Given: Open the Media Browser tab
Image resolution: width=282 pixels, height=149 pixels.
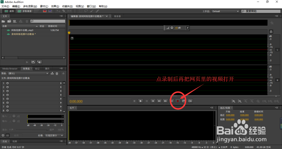Looking at the screenshot, I should click(x=10, y=68).
